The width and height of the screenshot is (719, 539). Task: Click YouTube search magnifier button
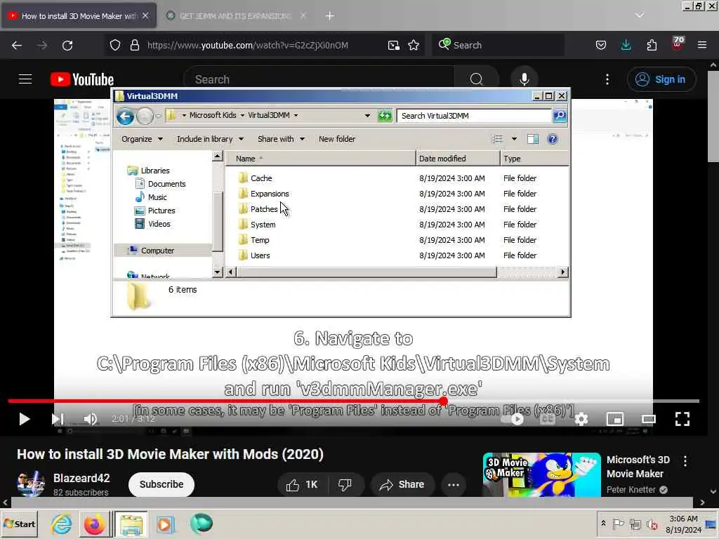pyautogui.click(x=477, y=79)
